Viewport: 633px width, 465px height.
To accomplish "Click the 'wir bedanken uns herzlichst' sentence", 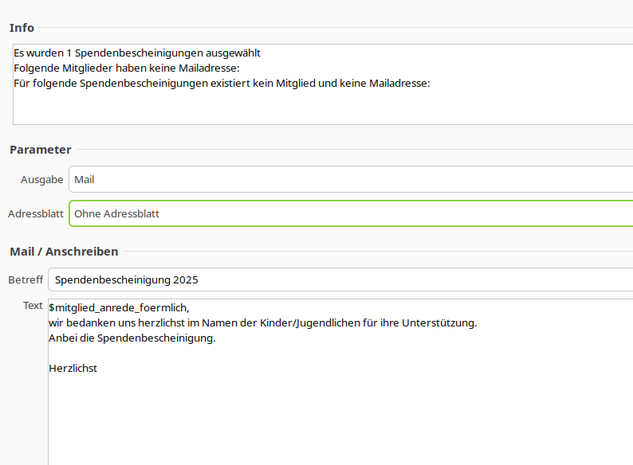I will pos(262,322).
